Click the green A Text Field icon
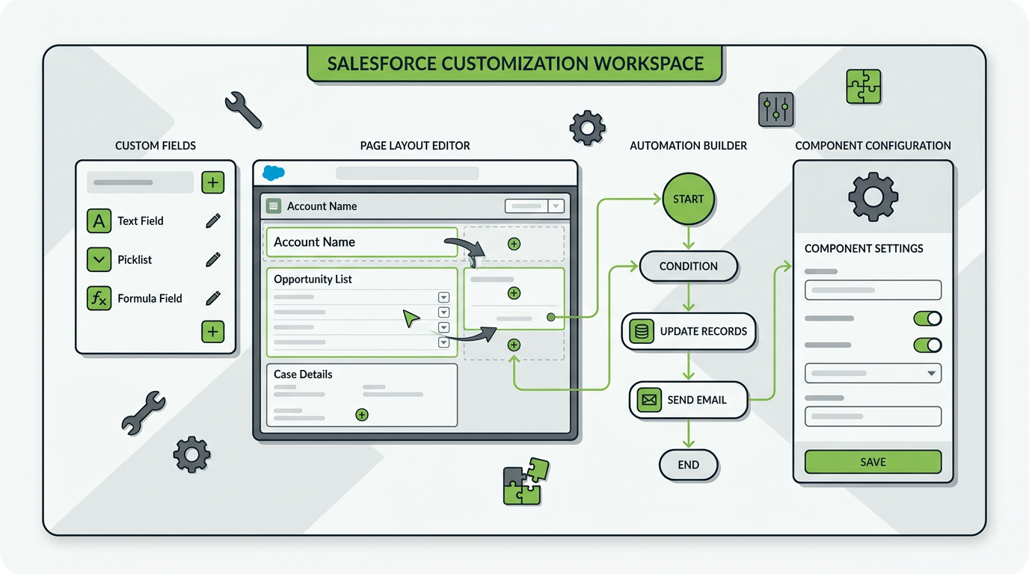Image resolution: width=1029 pixels, height=574 pixels. [x=99, y=220]
